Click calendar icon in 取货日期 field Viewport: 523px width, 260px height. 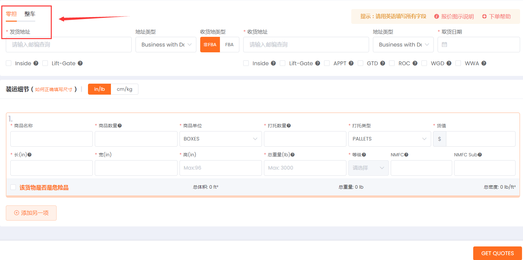(x=444, y=45)
